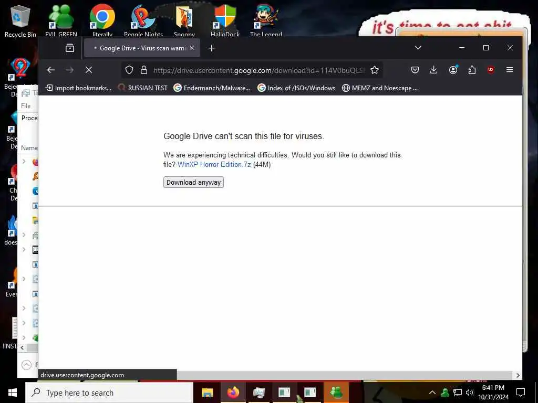Show hidden system tray icons chevron
Screen dimensions: 538x403
click(432, 393)
